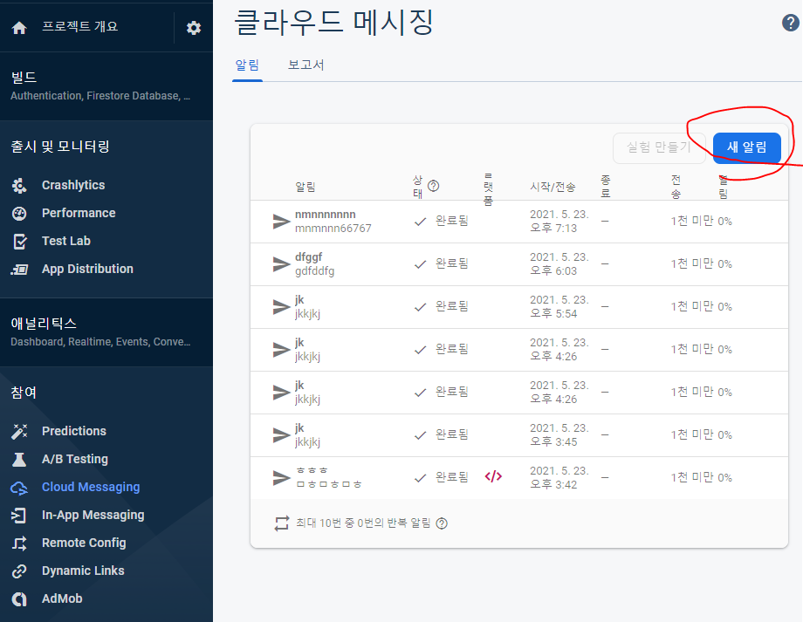Click time 오후 5:54 cell
The image size is (803, 622).
tap(553, 314)
